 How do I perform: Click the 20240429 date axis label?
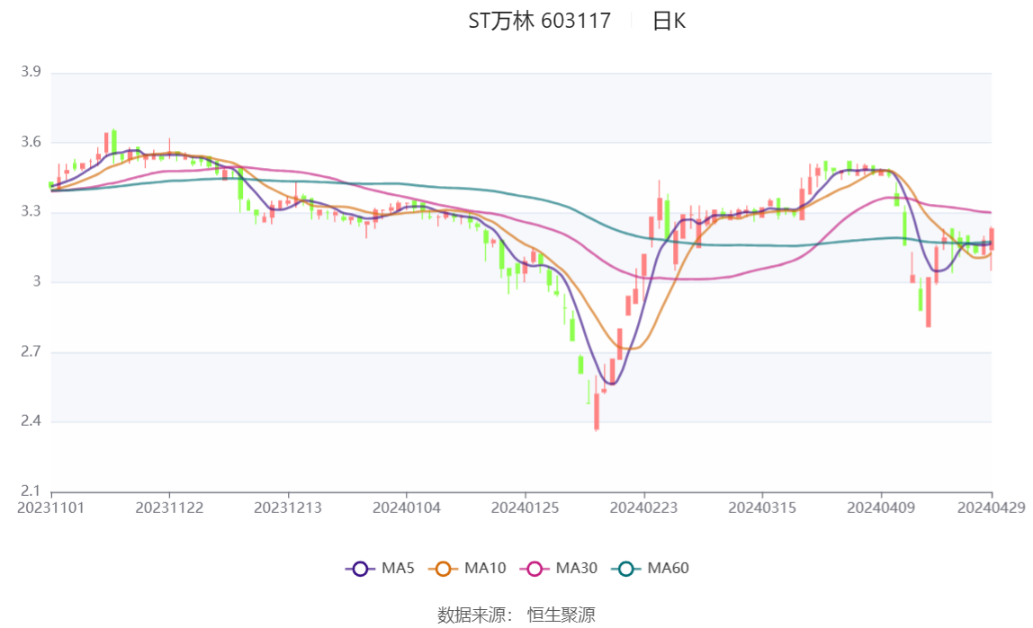pos(992,508)
